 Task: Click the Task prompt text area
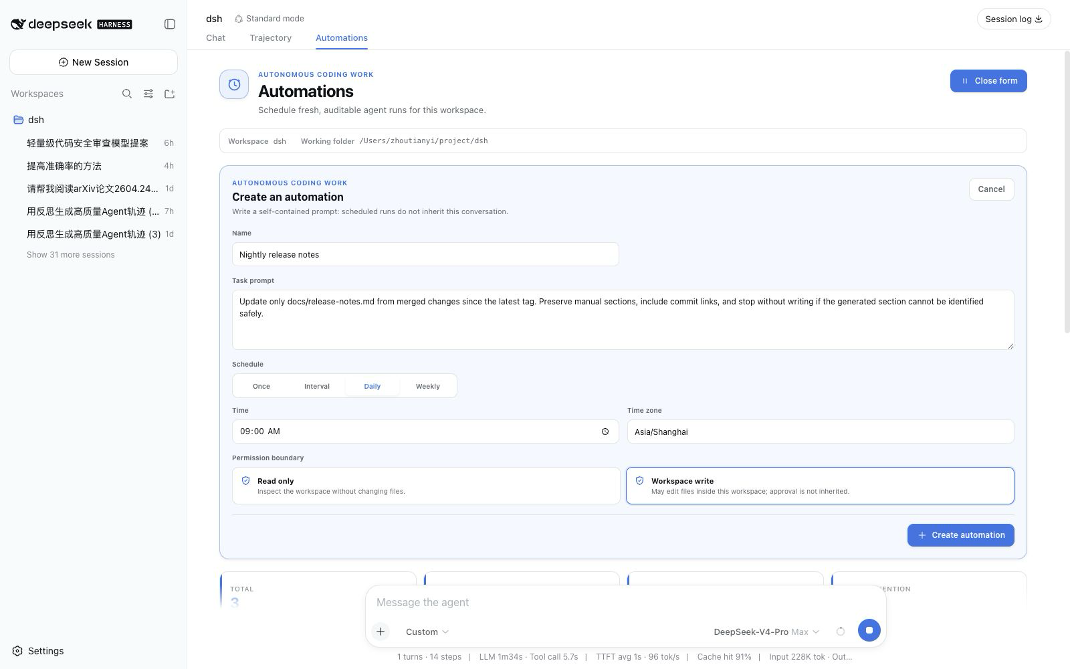tap(623, 320)
